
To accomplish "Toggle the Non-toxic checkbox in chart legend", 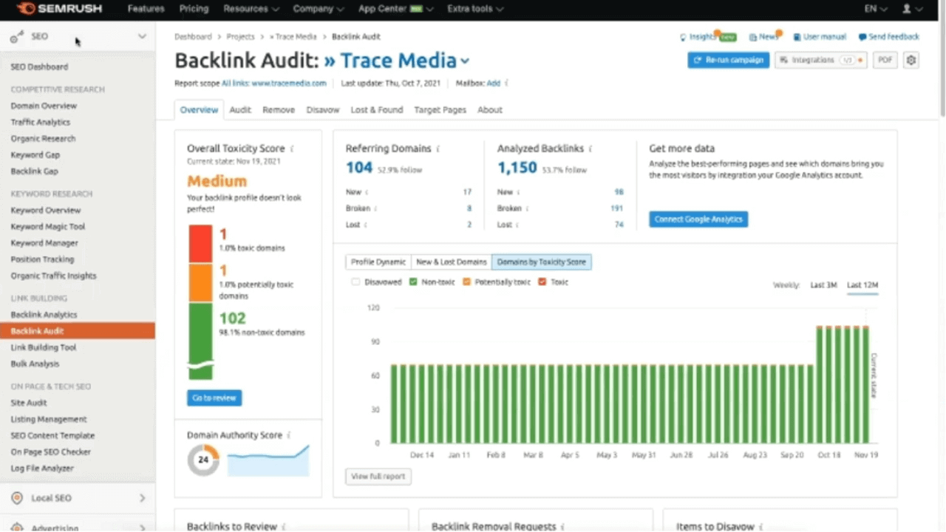I will click(414, 282).
